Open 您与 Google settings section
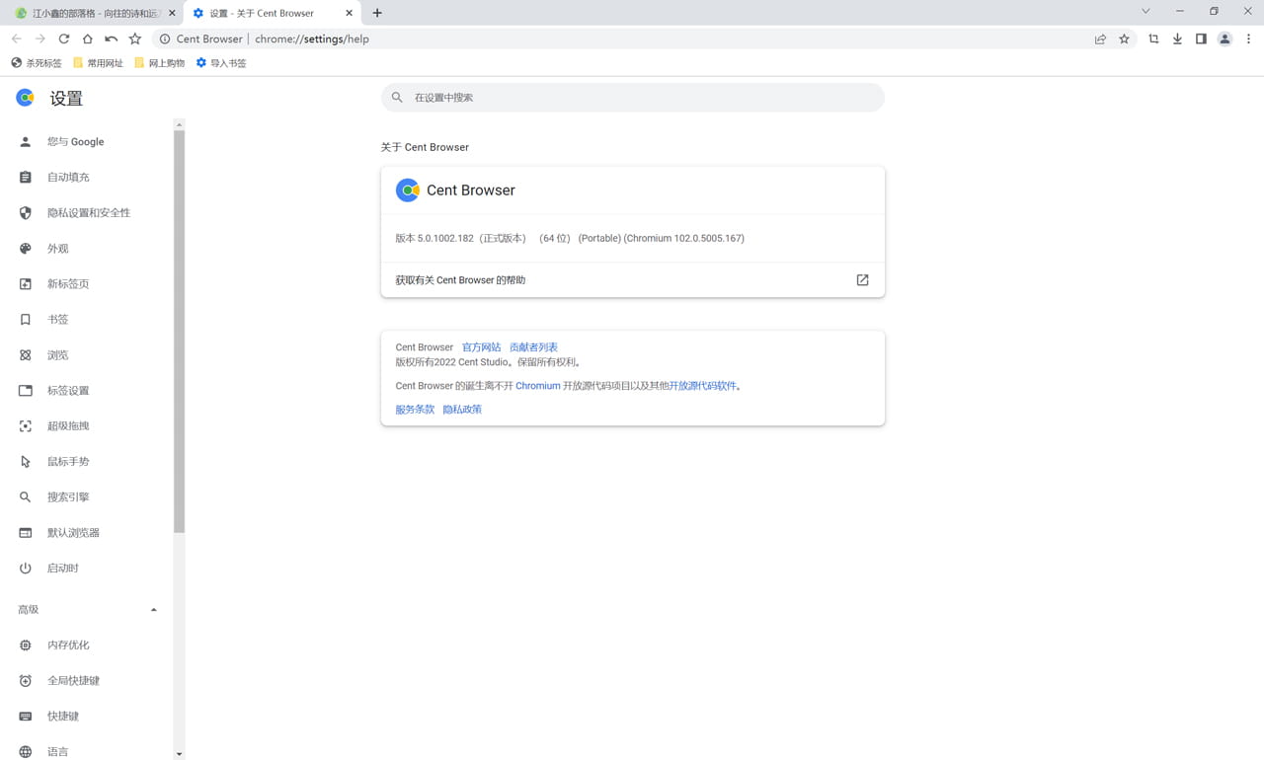Viewport: 1264px width, 760px height. (x=86, y=142)
